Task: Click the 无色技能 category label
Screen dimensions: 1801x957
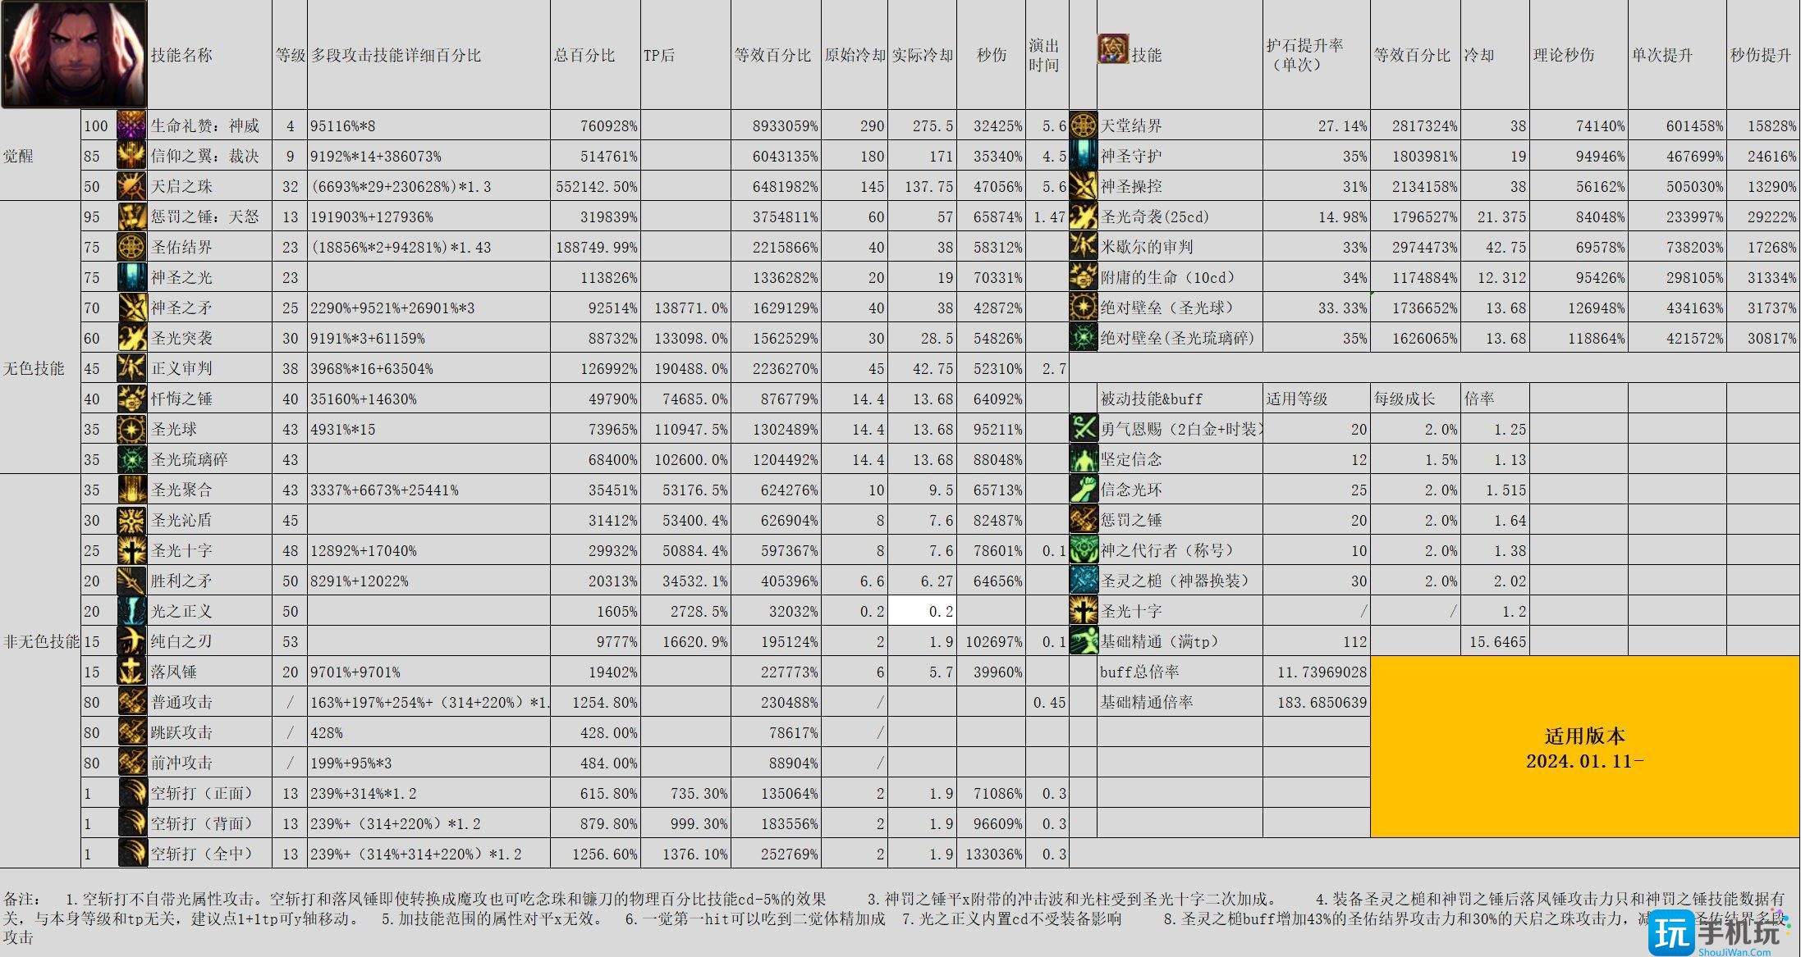Action: [34, 368]
